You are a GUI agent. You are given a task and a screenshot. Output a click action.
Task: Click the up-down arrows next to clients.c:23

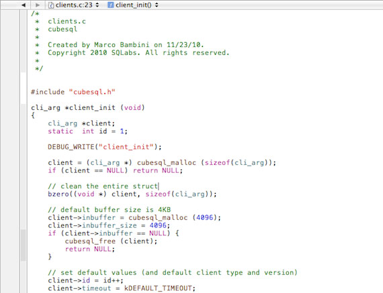97,5
